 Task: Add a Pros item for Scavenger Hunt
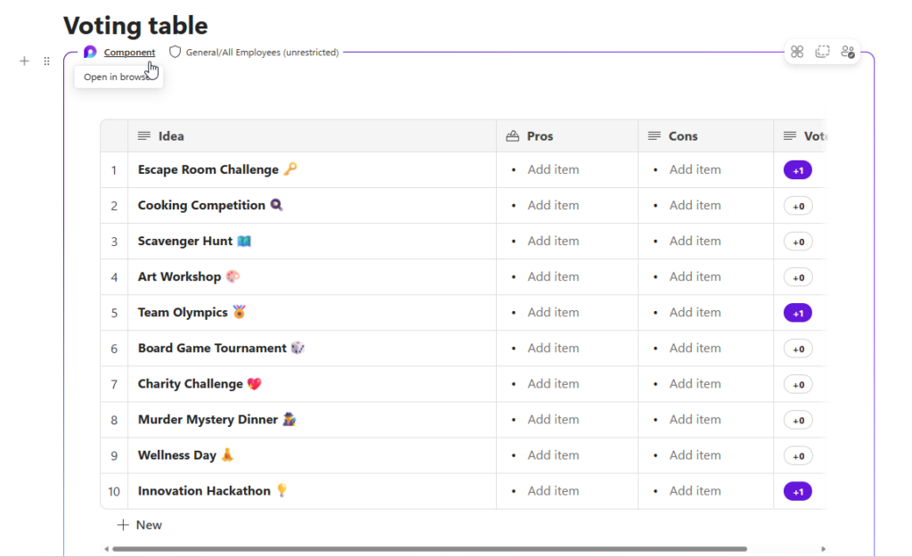[x=553, y=241]
